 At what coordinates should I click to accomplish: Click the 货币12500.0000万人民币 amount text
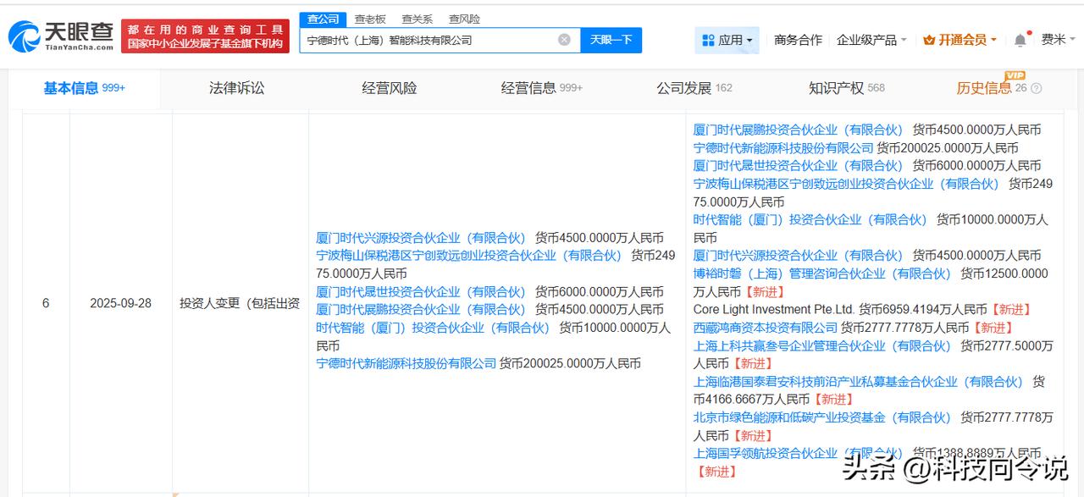pos(871,283)
